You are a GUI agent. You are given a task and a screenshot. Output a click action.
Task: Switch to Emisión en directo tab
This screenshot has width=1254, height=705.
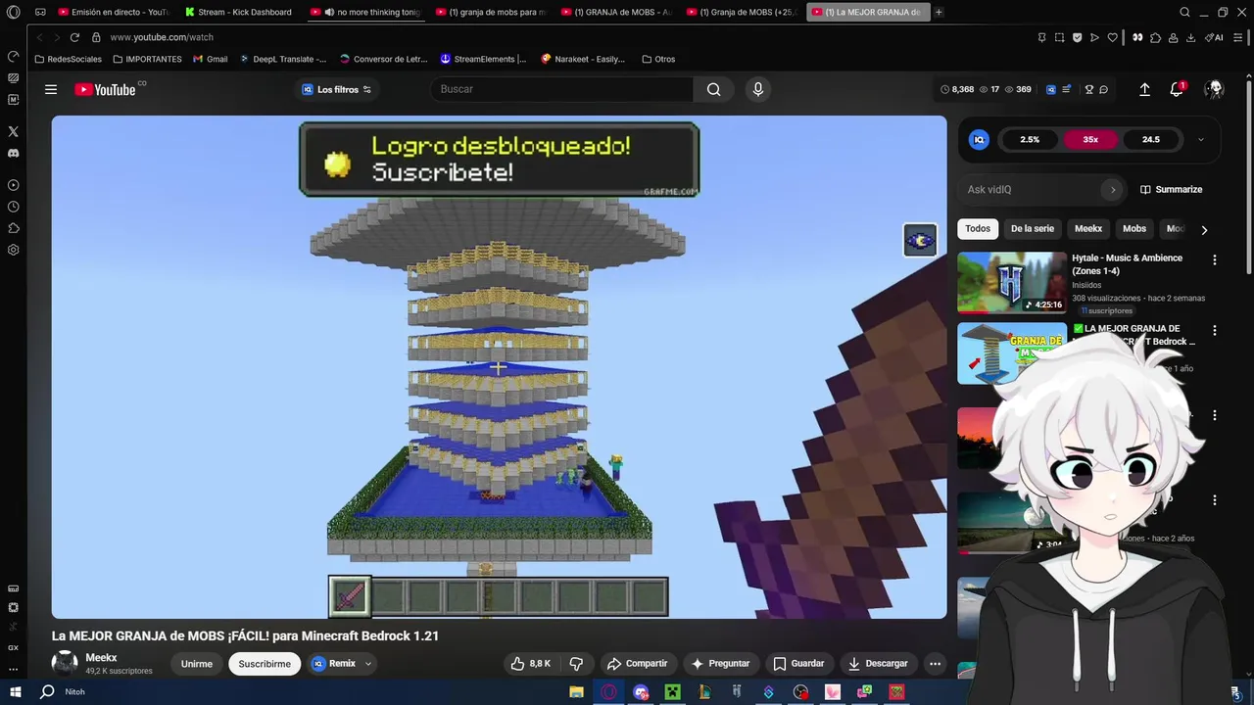(x=114, y=12)
